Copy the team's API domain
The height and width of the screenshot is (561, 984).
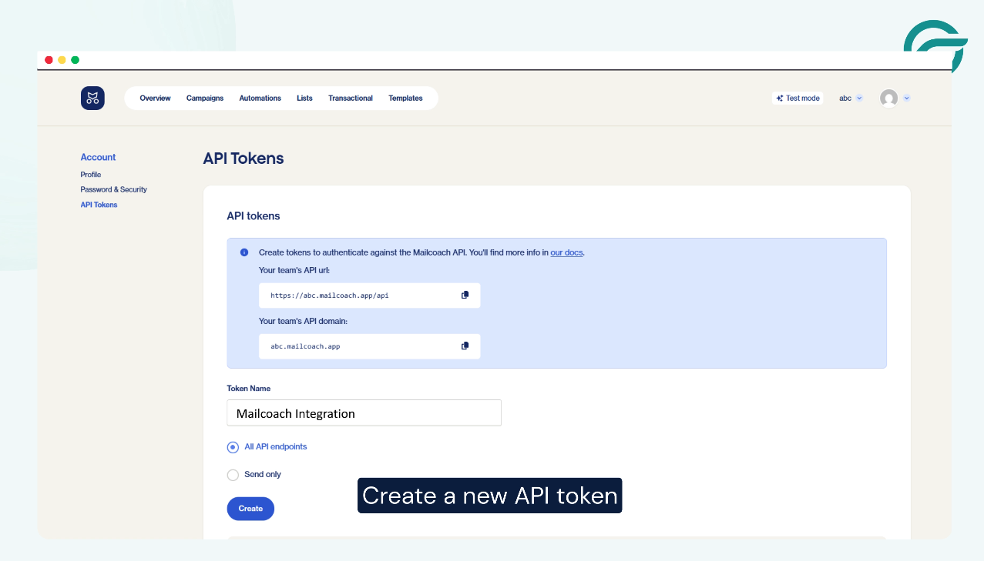pos(465,346)
